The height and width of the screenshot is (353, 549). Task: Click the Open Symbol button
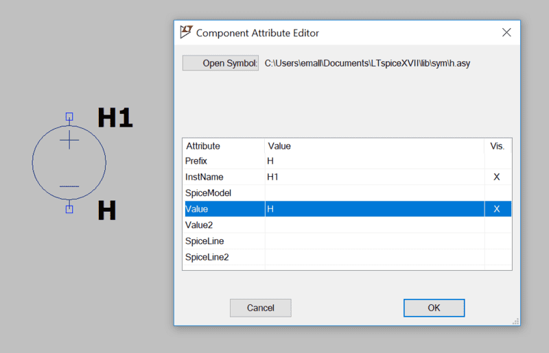pyautogui.click(x=220, y=63)
